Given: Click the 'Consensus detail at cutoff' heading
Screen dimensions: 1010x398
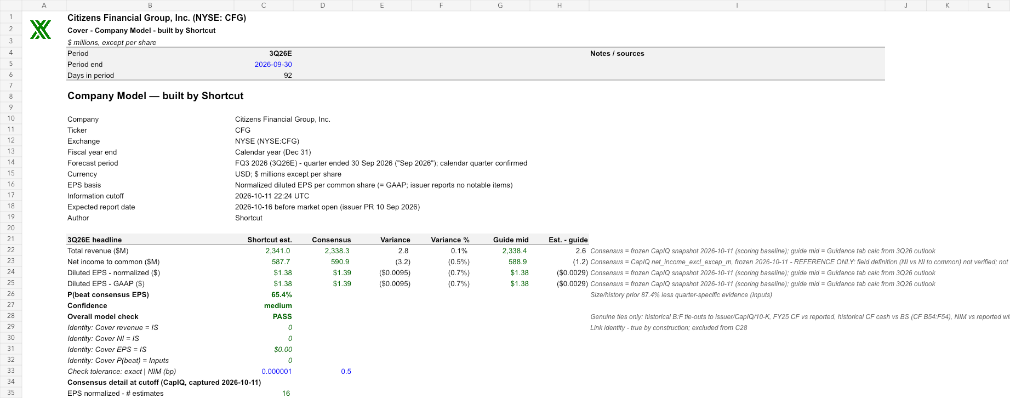Looking at the screenshot, I should 164,382.
